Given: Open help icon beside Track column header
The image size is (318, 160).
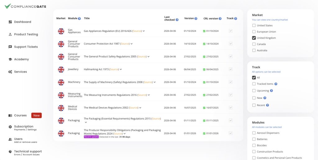Looking at the screenshot, I should tap(236, 18).
